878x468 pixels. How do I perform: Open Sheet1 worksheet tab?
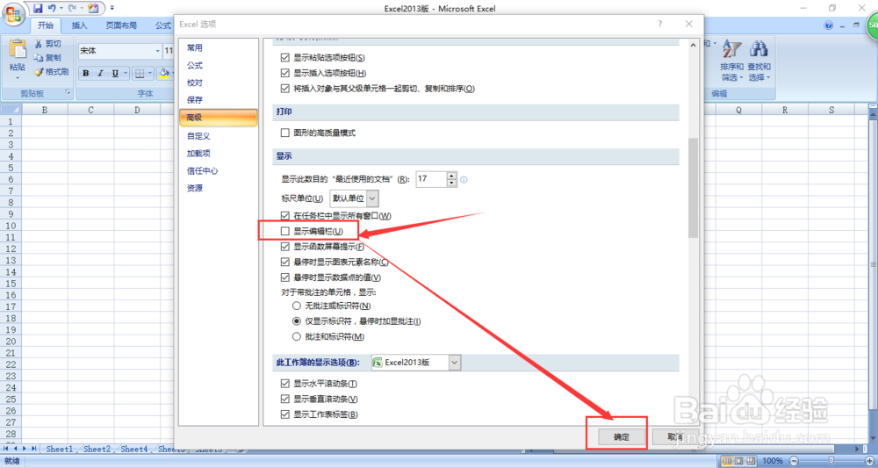tap(60, 449)
